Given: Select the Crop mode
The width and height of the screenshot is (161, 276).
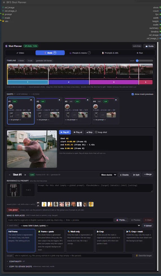Looking at the screenshot, I should click(x=109, y=241).
